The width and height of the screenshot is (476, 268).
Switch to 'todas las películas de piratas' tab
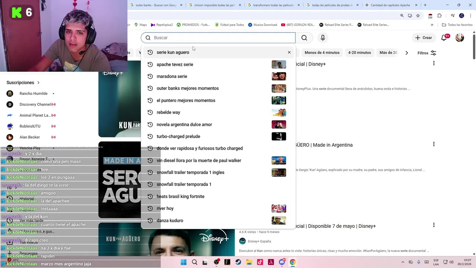pos(332,5)
